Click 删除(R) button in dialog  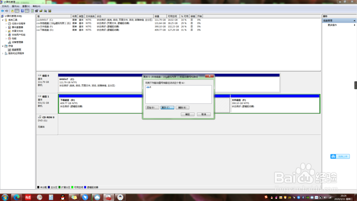coord(182,108)
